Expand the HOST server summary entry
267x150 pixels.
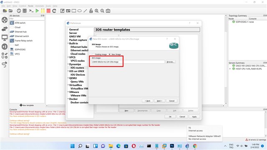point(230,69)
